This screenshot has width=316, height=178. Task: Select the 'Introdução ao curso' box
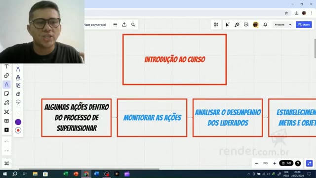click(x=174, y=59)
